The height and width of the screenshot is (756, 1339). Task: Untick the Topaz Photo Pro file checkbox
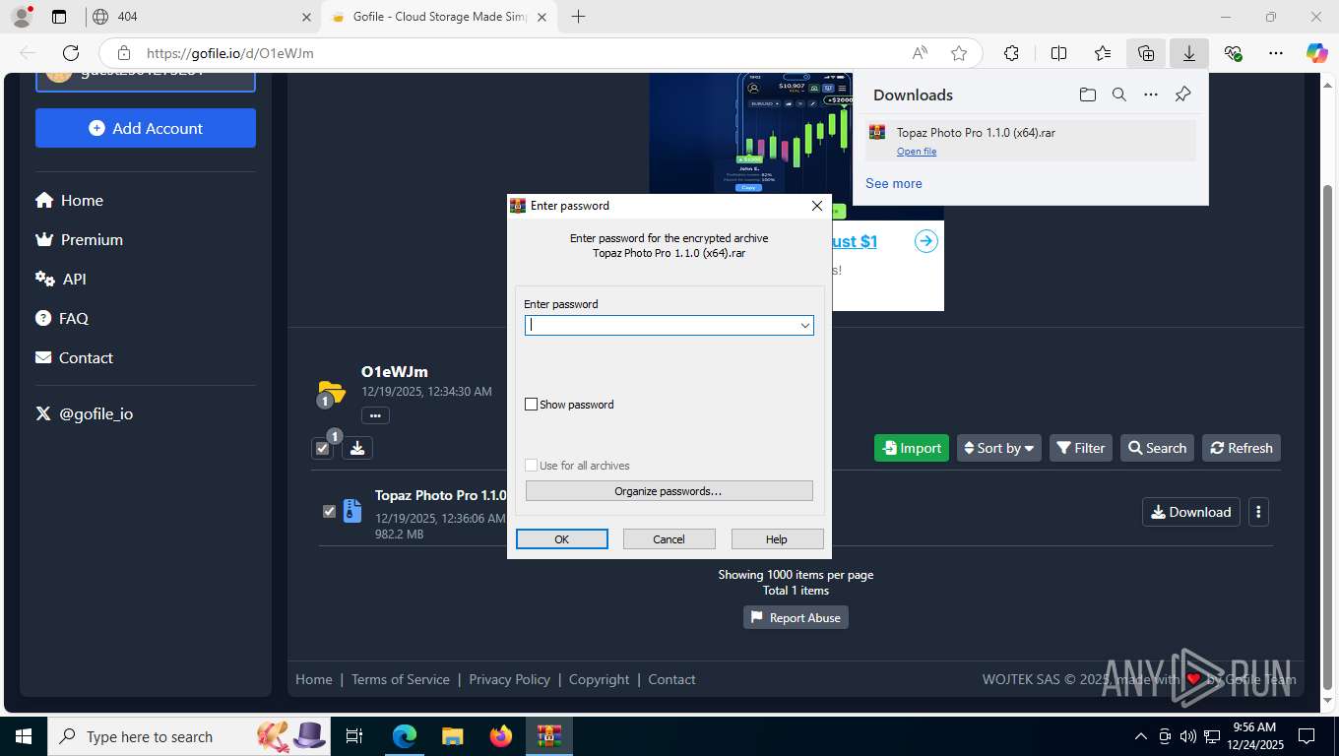tap(329, 511)
